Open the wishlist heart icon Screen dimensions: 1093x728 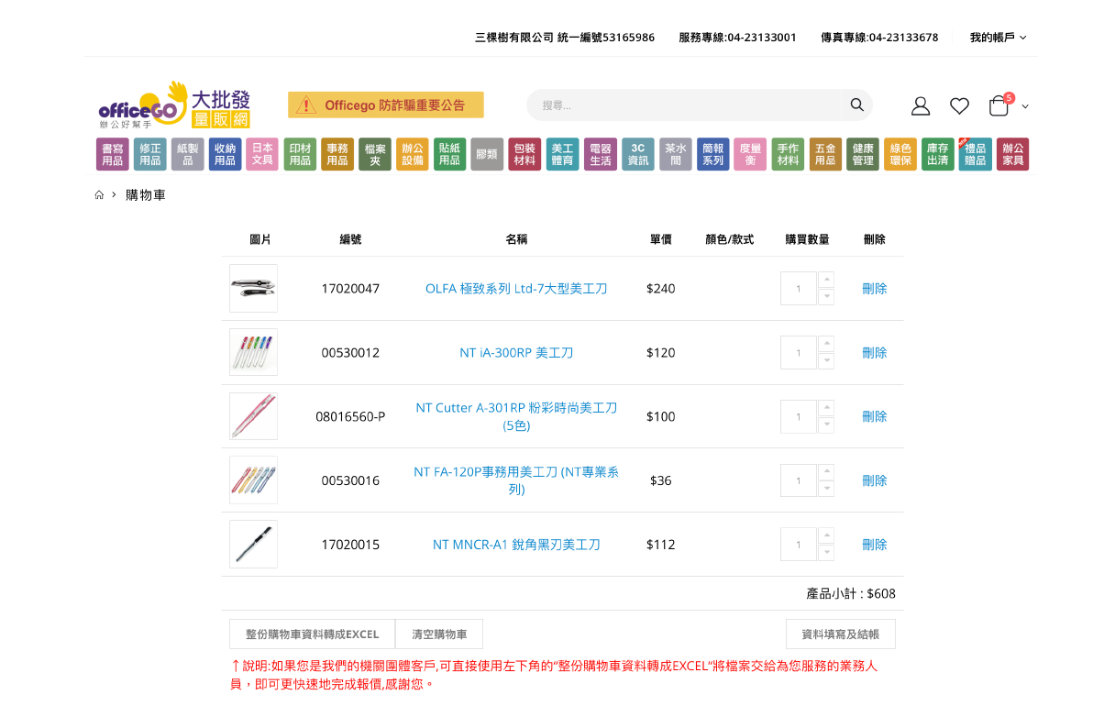(959, 106)
